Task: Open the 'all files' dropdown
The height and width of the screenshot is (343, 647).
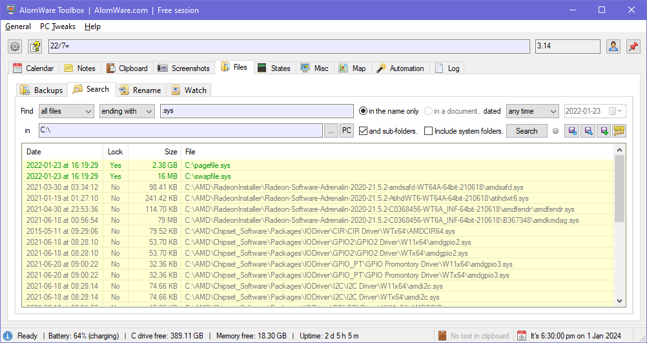Action: click(x=67, y=111)
